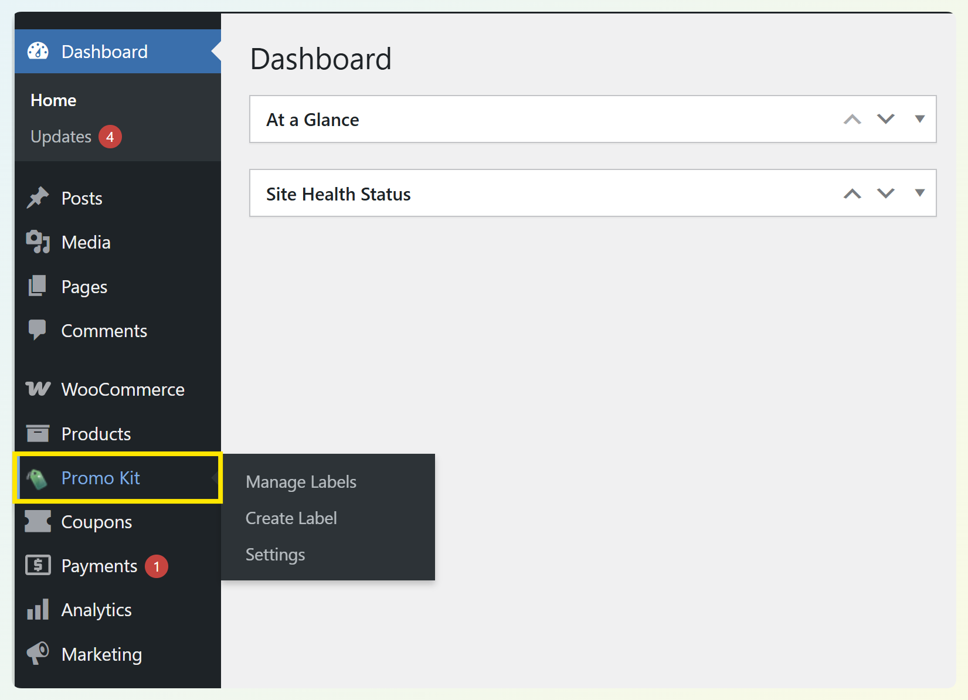
Task: Click the WooCommerce logo icon
Action: 38,389
